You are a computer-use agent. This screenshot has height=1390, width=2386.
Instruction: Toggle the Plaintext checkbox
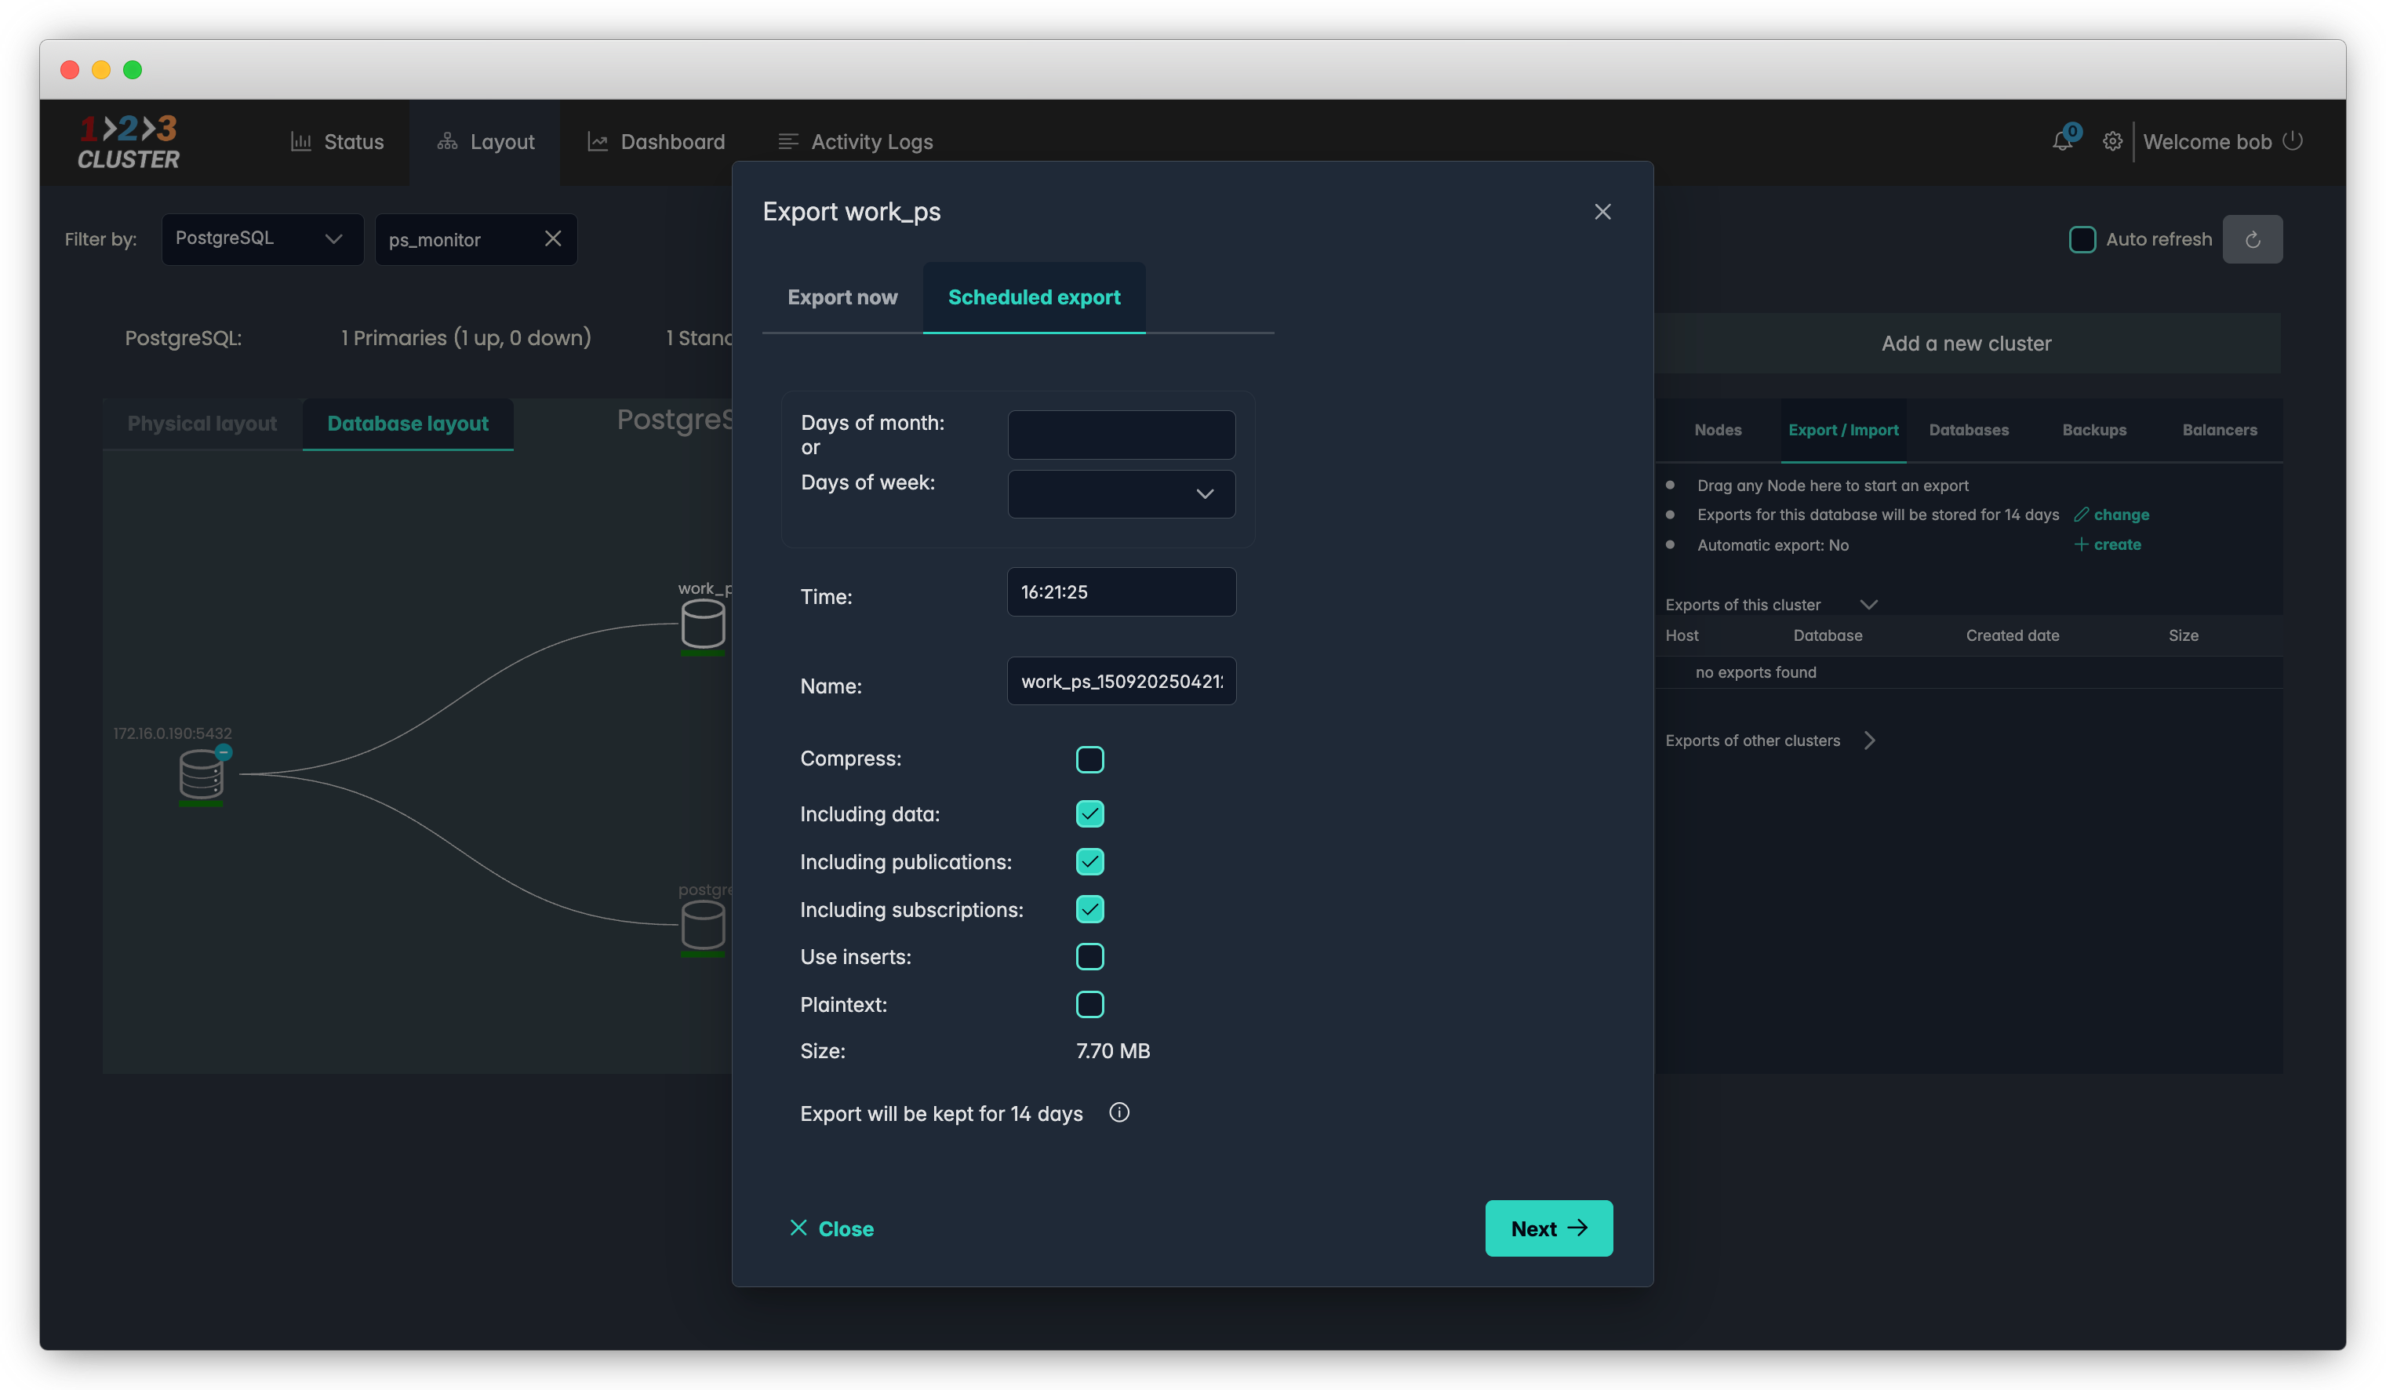click(x=1089, y=1005)
